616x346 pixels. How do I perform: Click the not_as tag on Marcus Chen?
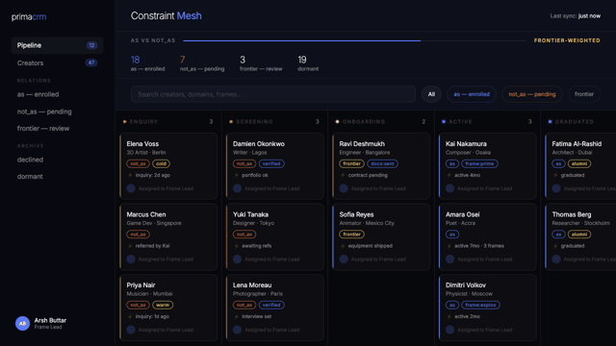(x=139, y=235)
